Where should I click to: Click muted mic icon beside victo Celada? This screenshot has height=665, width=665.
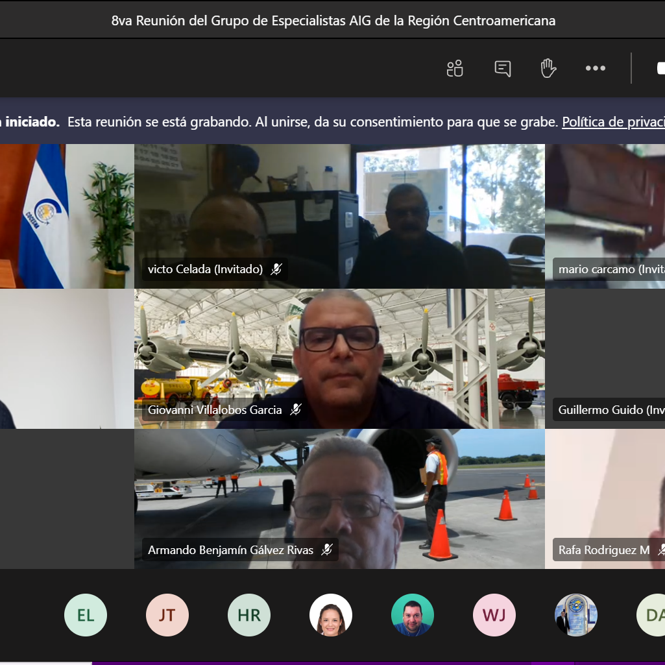point(277,269)
